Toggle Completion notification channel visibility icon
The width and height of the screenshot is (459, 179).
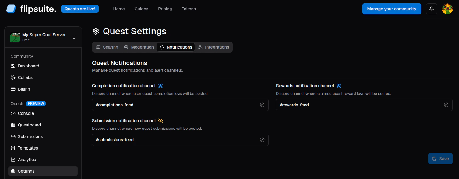click(161, 86)
